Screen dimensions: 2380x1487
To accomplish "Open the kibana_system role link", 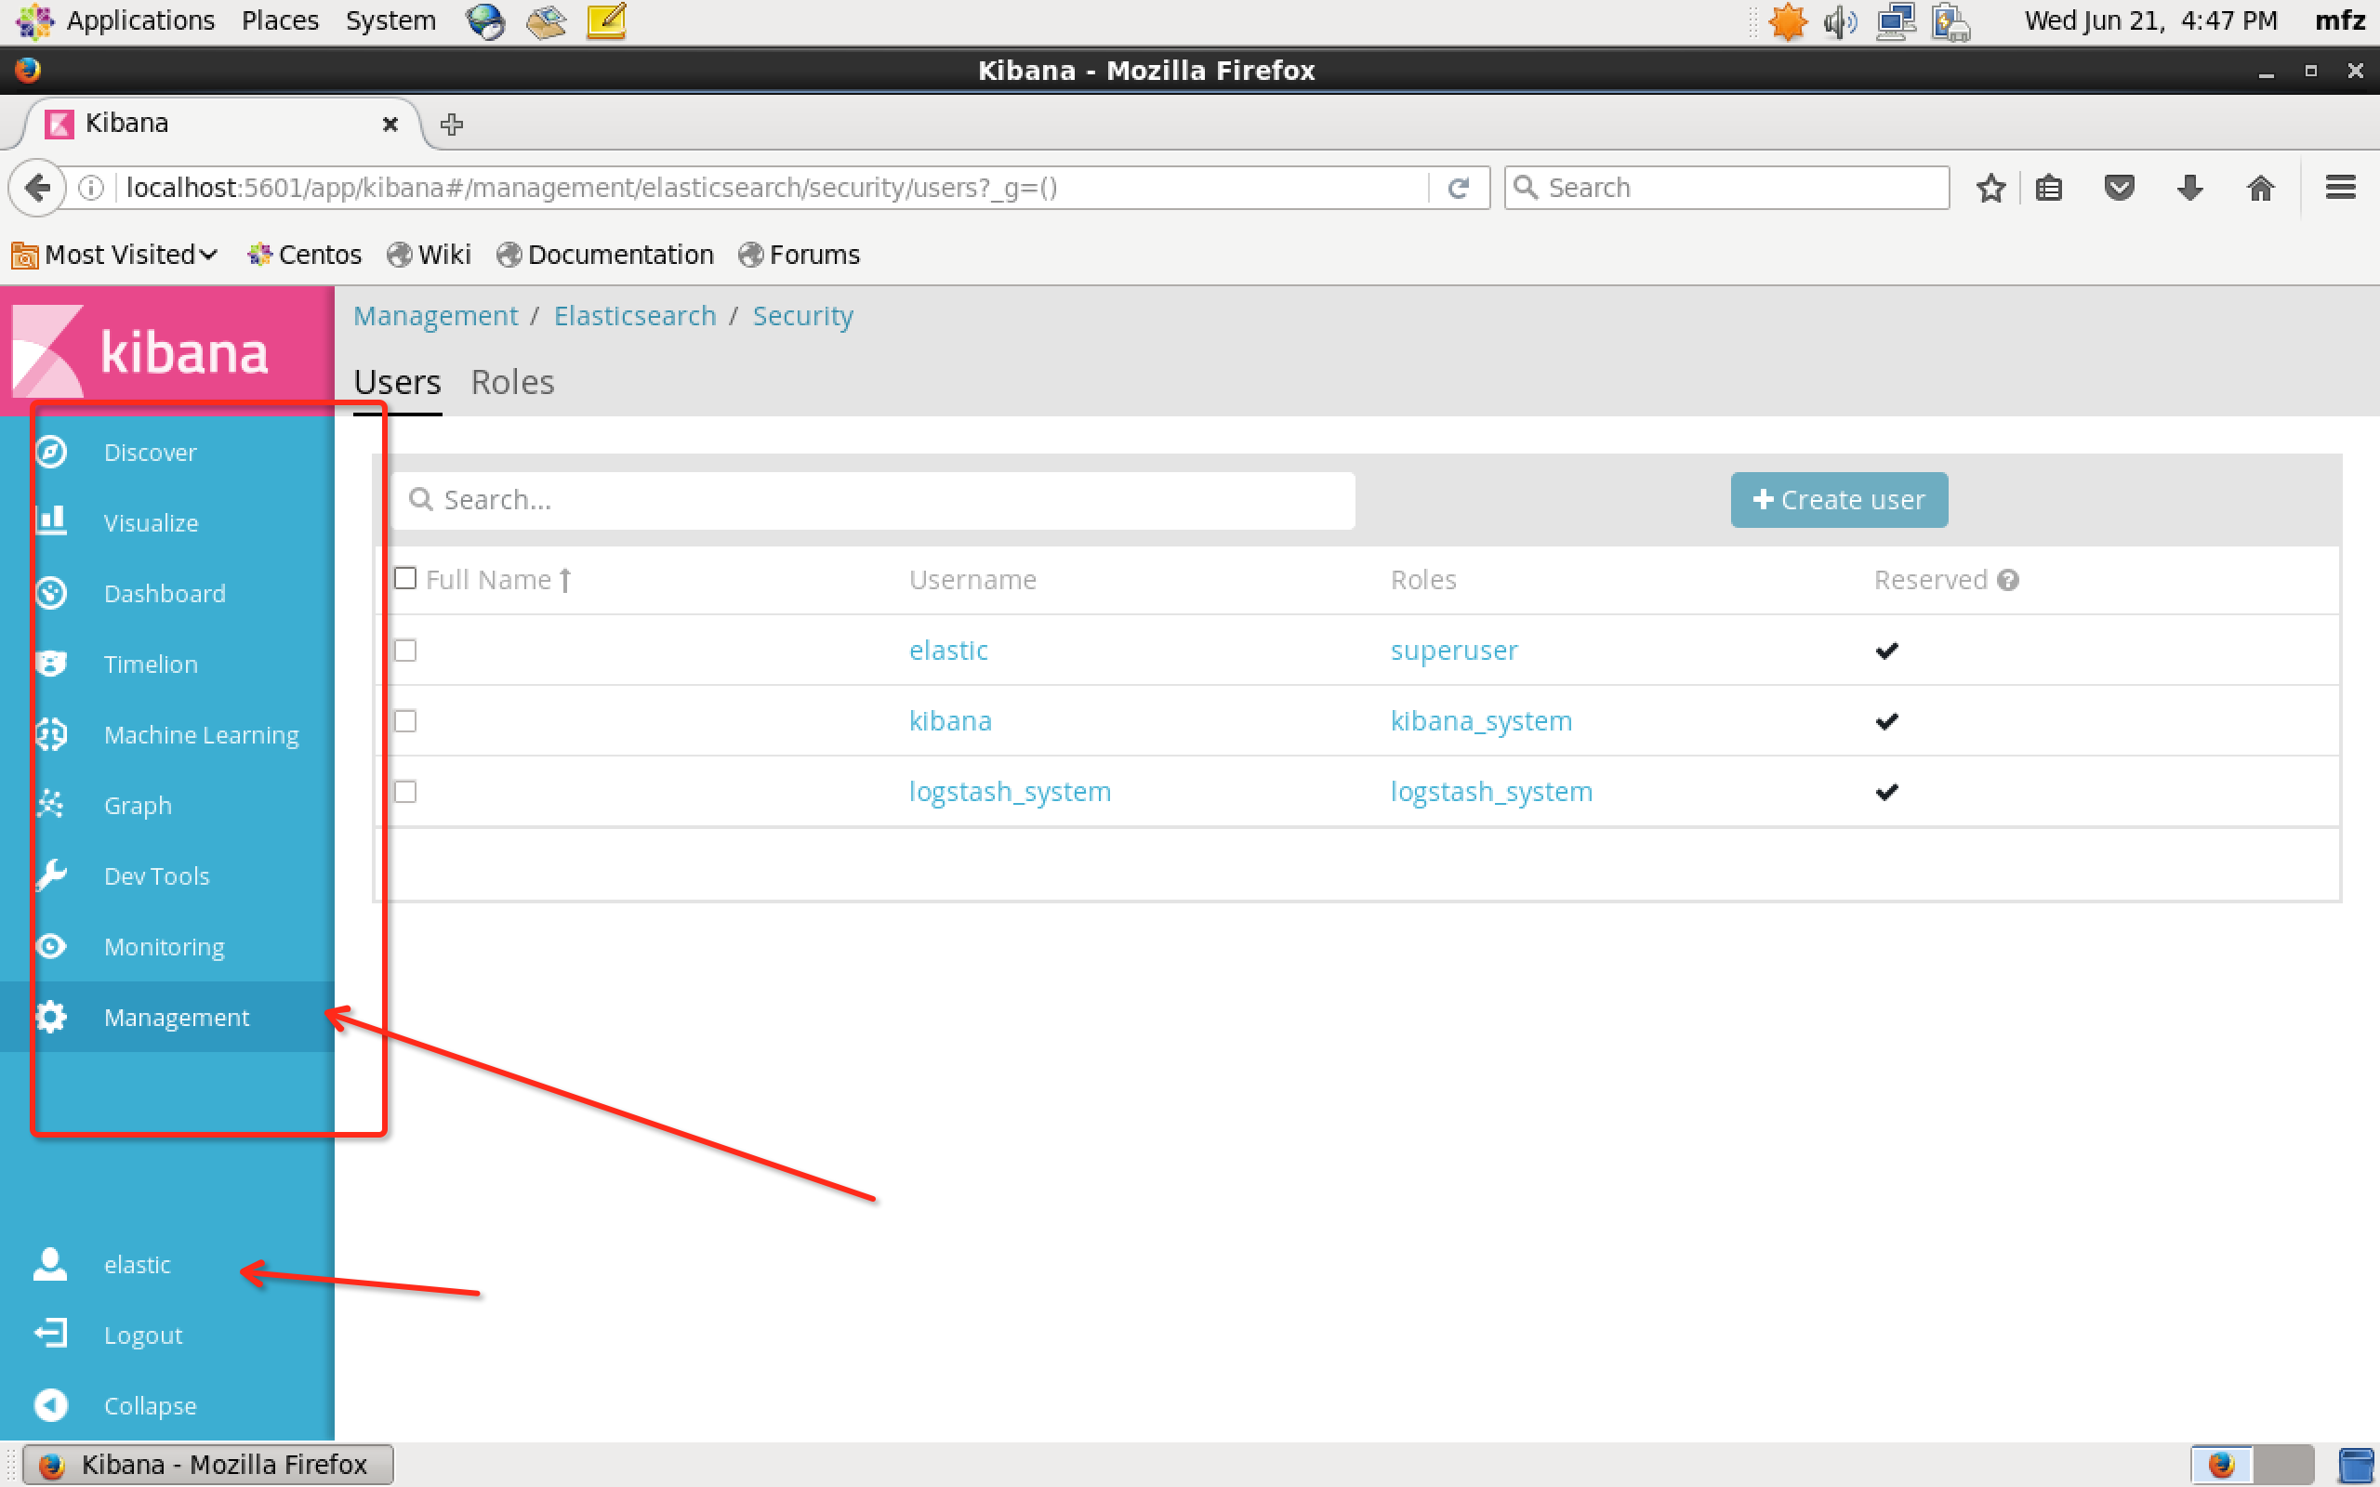I will pyautogui.click(x=1481, y=721).
